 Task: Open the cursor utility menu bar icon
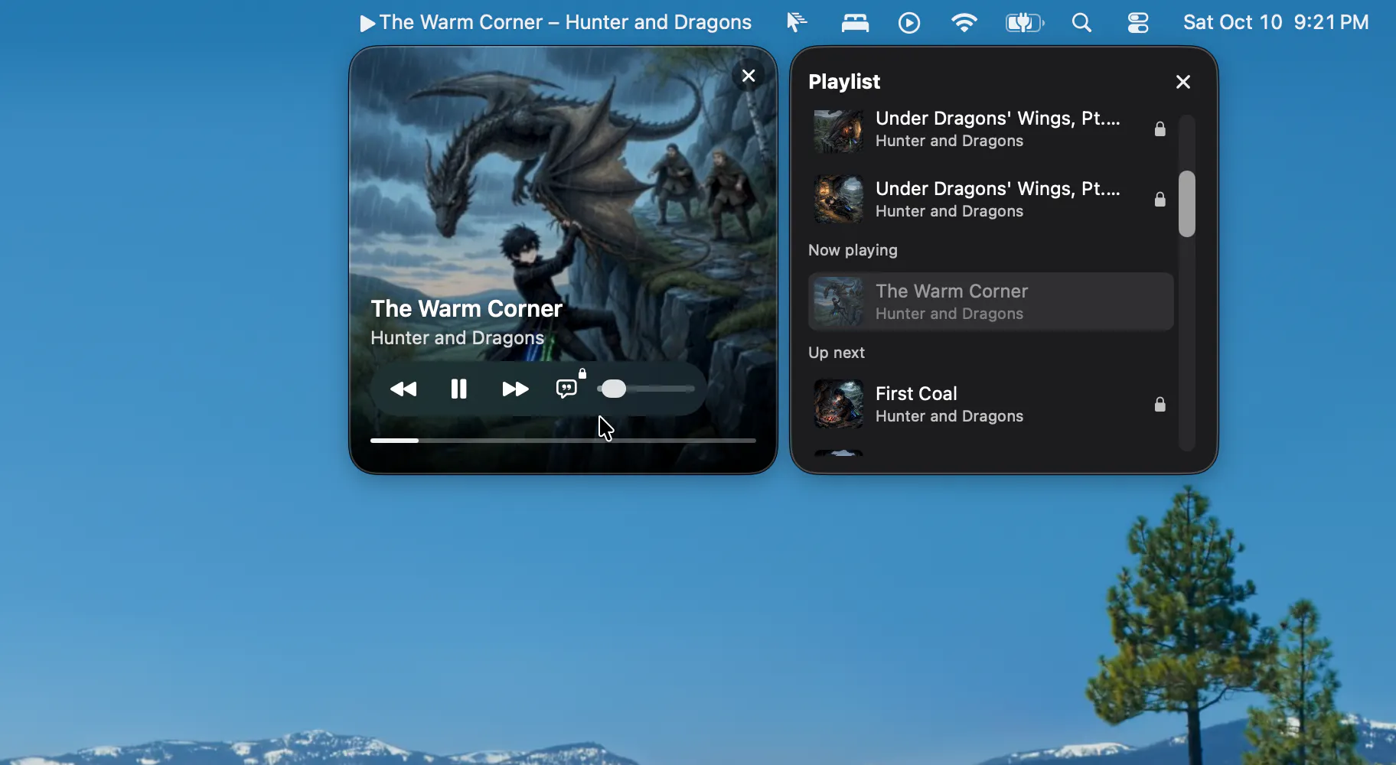click(x=797, y=23)
